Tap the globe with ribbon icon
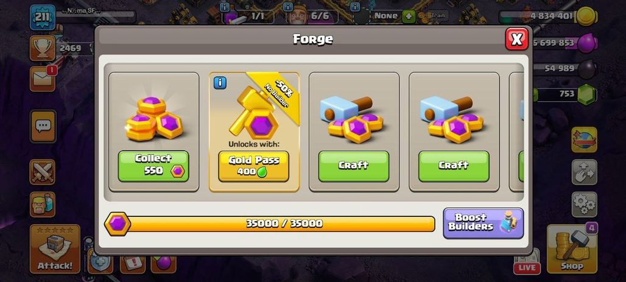Image resolution: width=626 pixels, height=282 pixels. [x=584, y=140]
